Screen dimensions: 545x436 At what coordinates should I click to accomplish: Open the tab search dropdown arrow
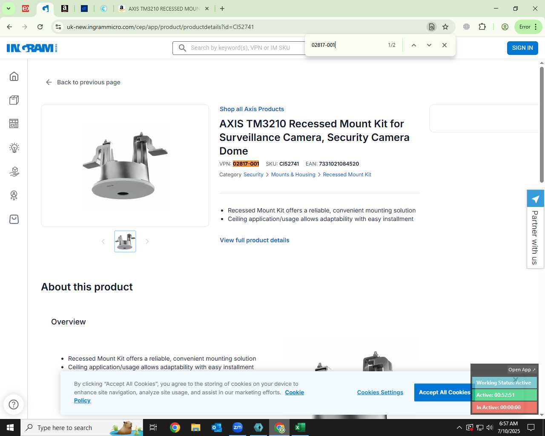(8, 9)
